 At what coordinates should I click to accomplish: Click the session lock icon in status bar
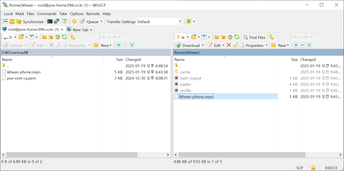tap(313, 167)
